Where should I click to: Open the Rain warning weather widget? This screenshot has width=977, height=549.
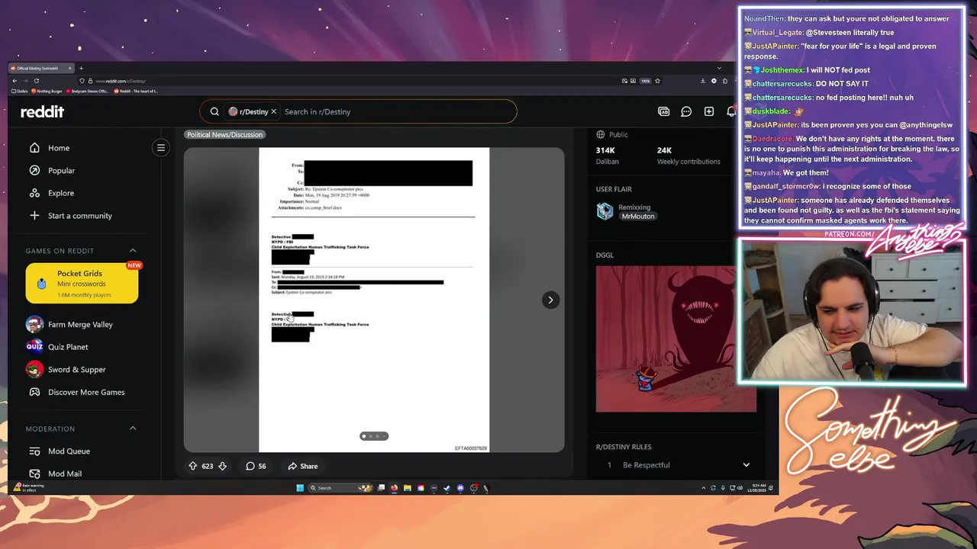[29, 488]
